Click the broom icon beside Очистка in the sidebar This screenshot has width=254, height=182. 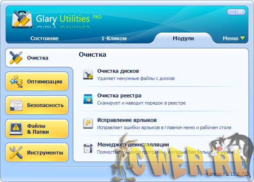(16, 58)
